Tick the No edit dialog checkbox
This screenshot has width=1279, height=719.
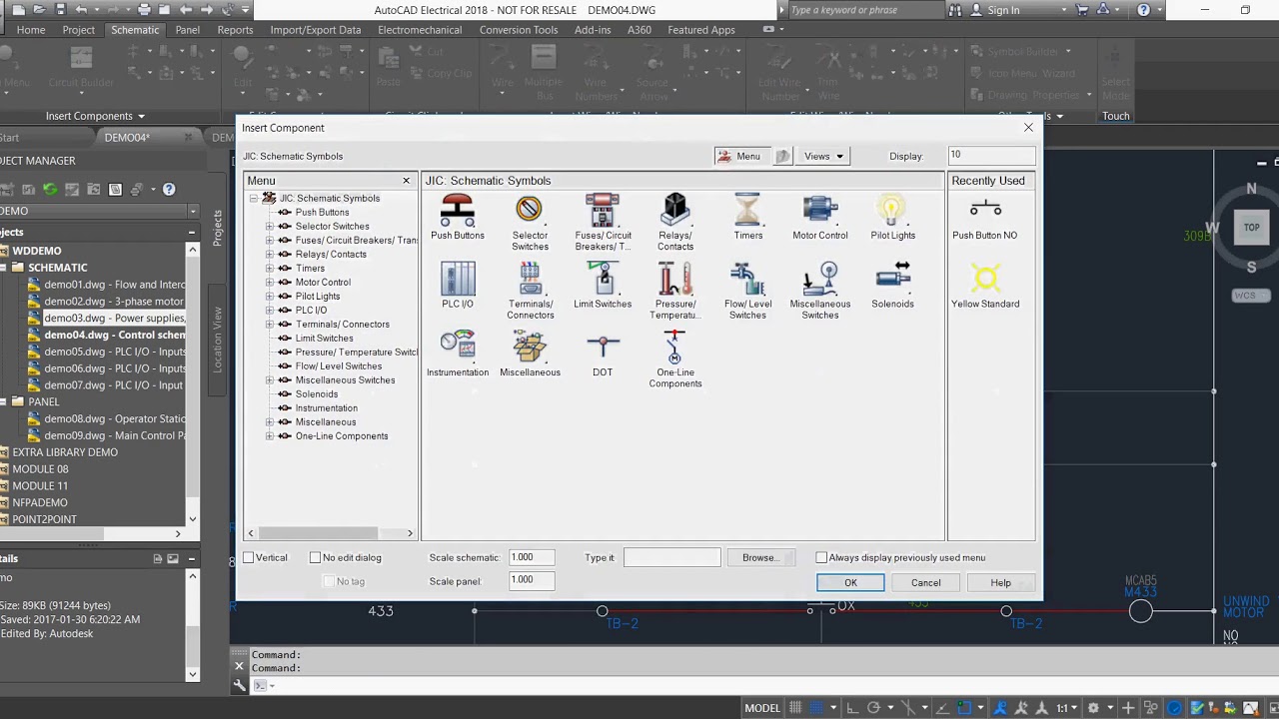pyautogui.click(x=316, y=557)
